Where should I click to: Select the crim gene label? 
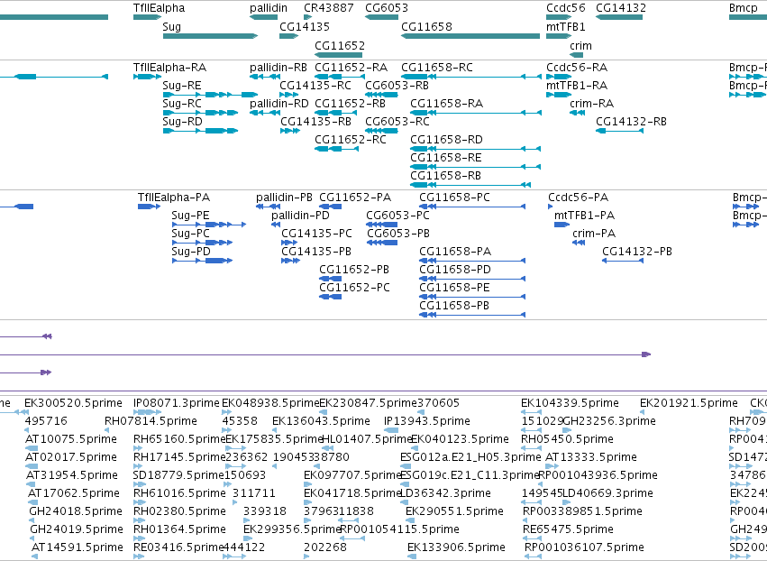580,45
